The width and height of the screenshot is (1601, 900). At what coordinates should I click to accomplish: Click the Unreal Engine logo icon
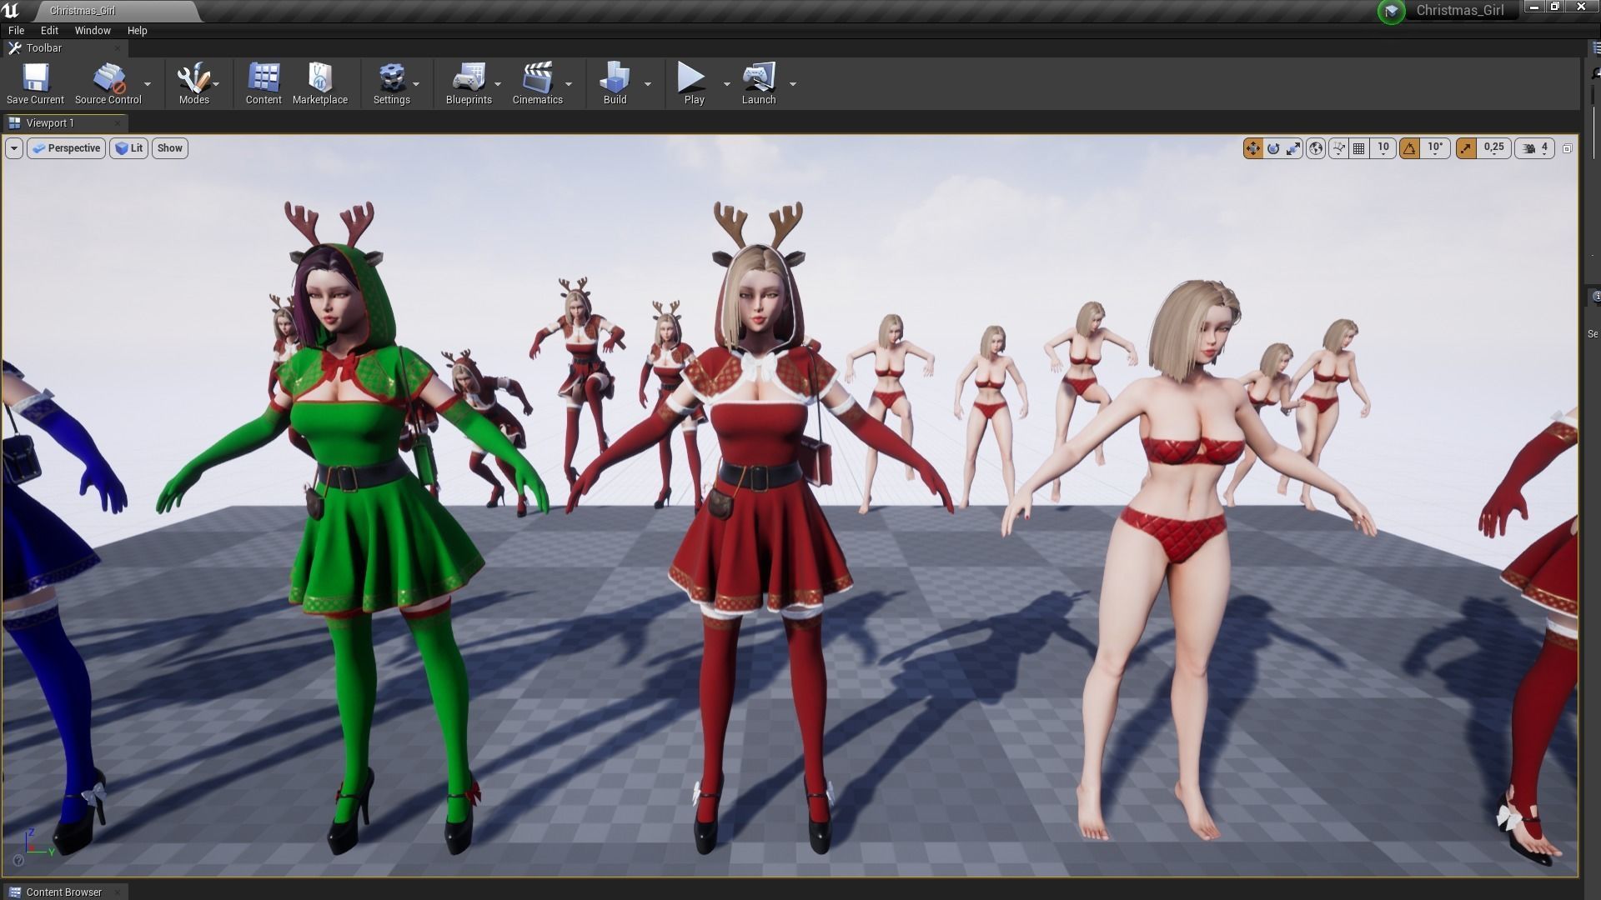[11, 10]
